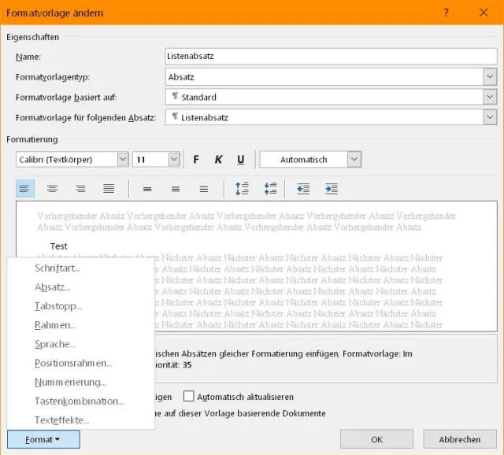This screenshot has height=455, width=504.
Task: Click the increase indent icon
Action: [x=332, y=189]
